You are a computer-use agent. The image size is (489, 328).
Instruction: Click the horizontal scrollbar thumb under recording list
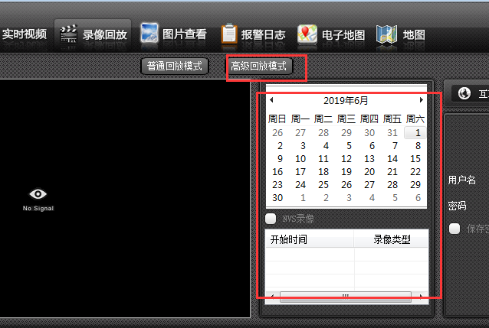coord(346,297)
